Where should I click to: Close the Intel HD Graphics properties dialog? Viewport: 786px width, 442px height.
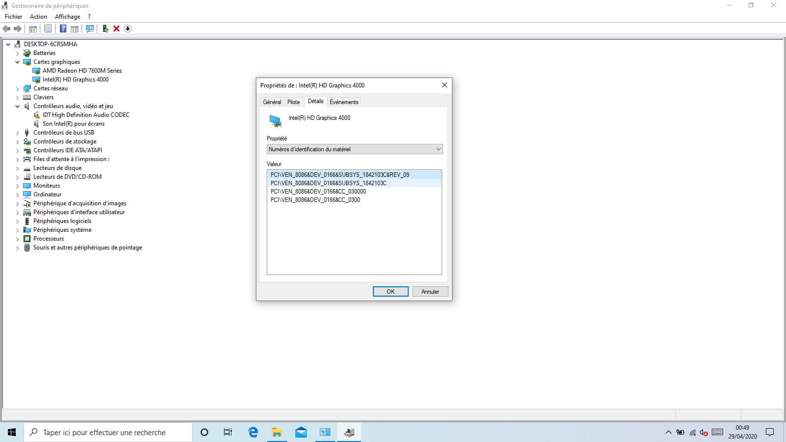(444, 85)
